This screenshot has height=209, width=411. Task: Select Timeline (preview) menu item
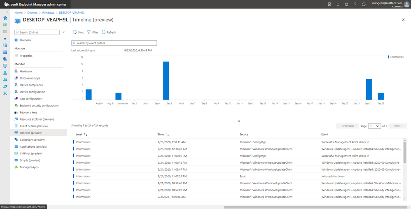pos(39,133)
